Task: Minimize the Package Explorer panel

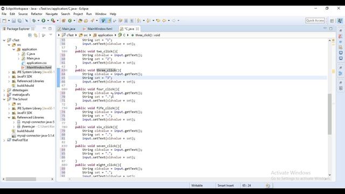Action: click(x=44, y=29)
